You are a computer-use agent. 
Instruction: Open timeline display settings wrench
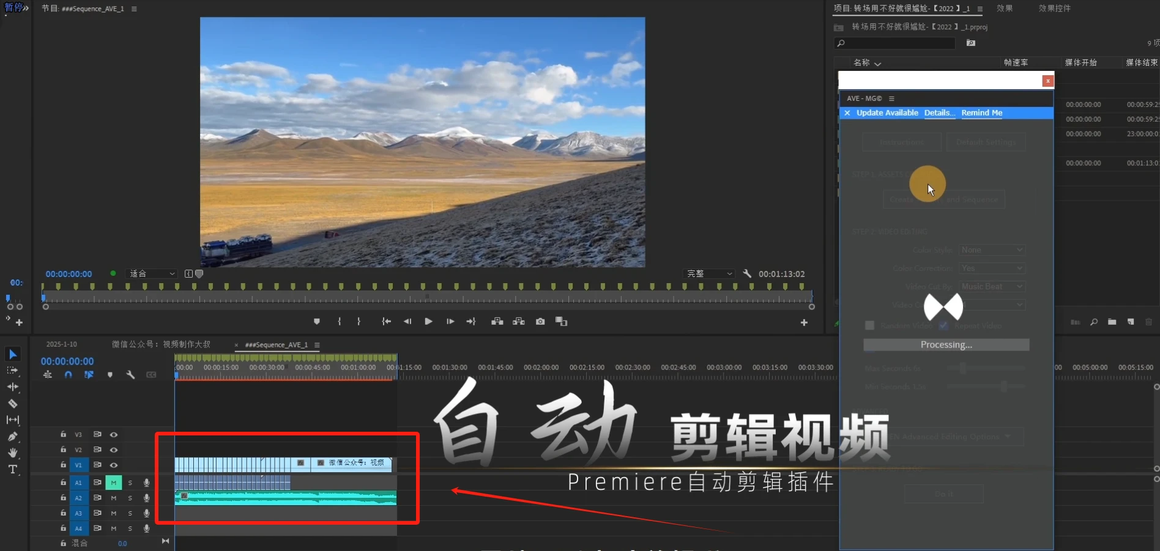130,375
